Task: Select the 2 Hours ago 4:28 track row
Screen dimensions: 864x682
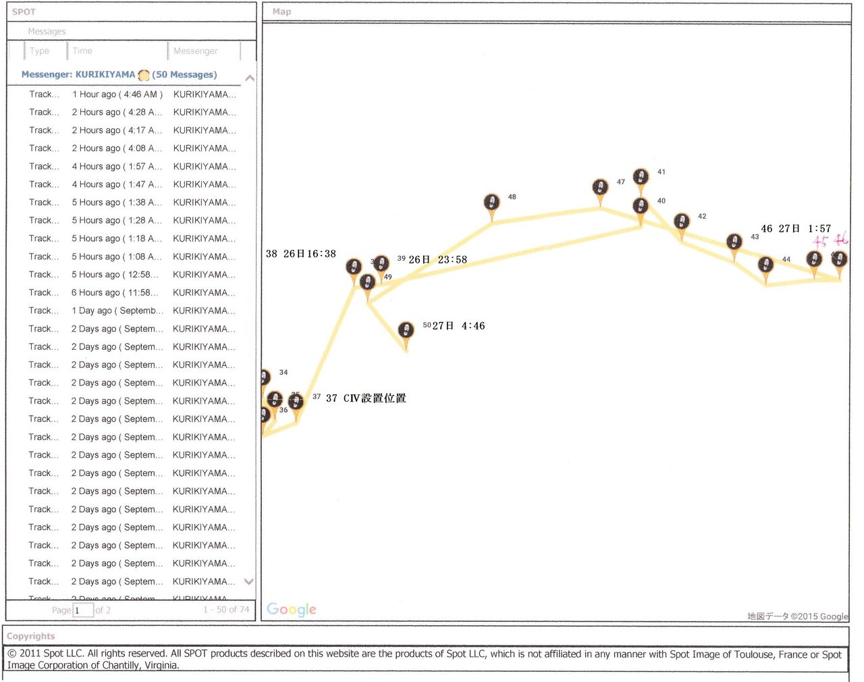Action: [x=132, y=112]
